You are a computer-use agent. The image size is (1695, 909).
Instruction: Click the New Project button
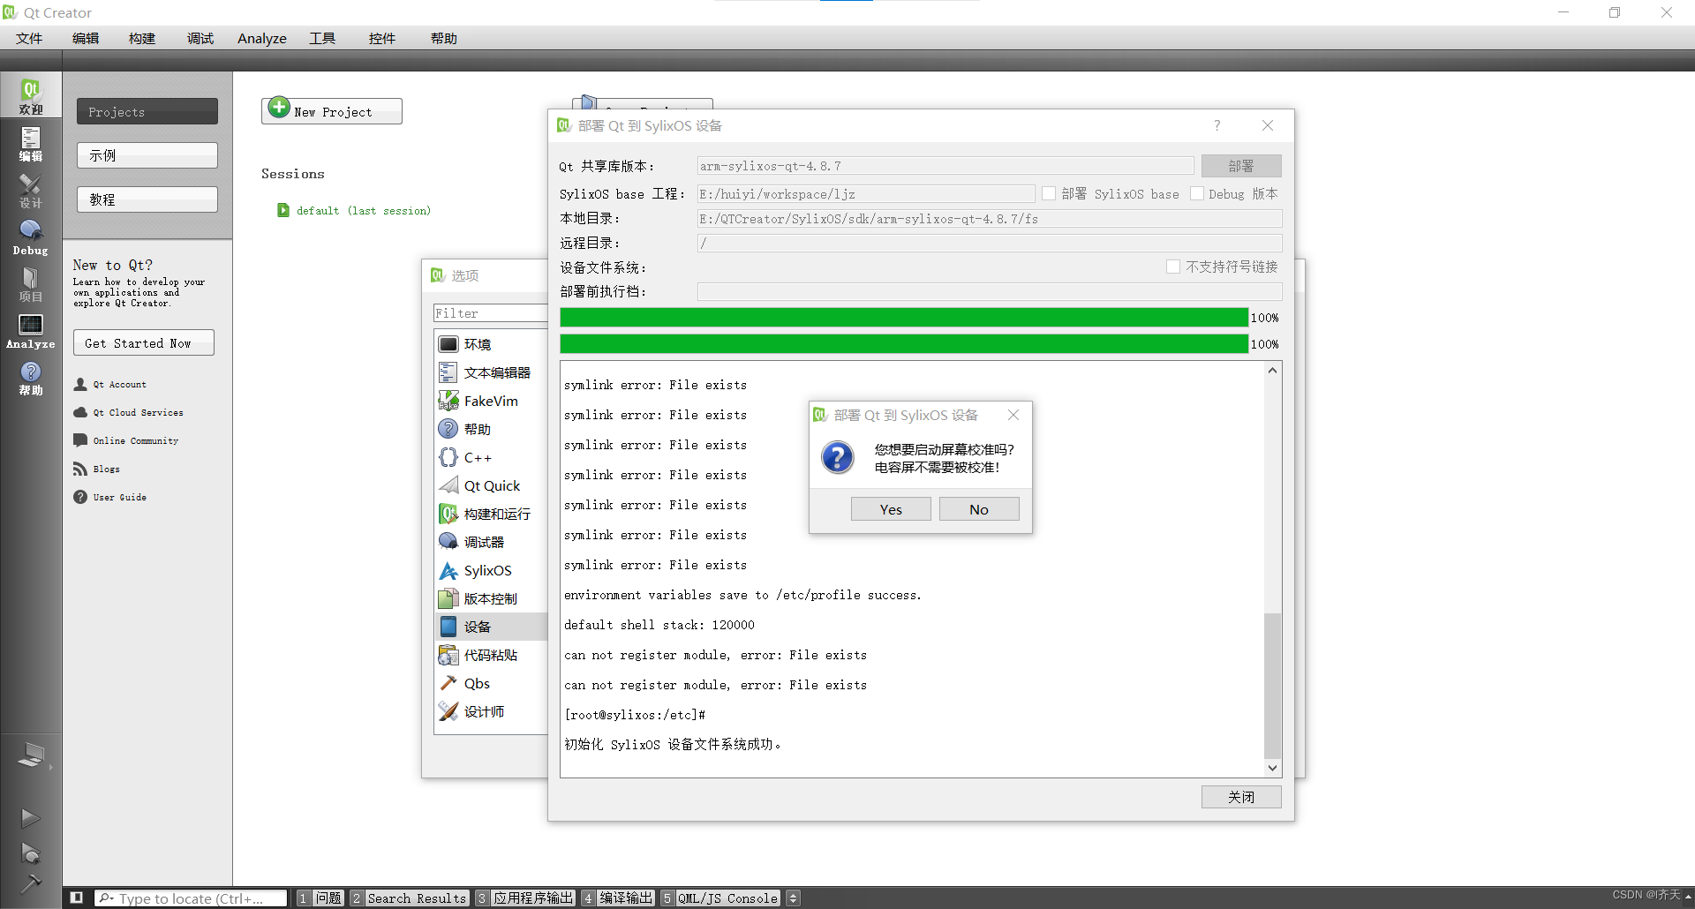coord(332,111)
